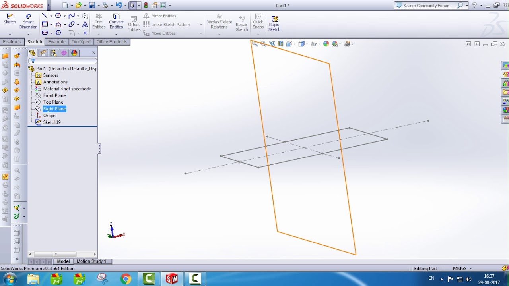Select the Smart Dimension tool
The image size is (509, 286).
tap(28, 21)
